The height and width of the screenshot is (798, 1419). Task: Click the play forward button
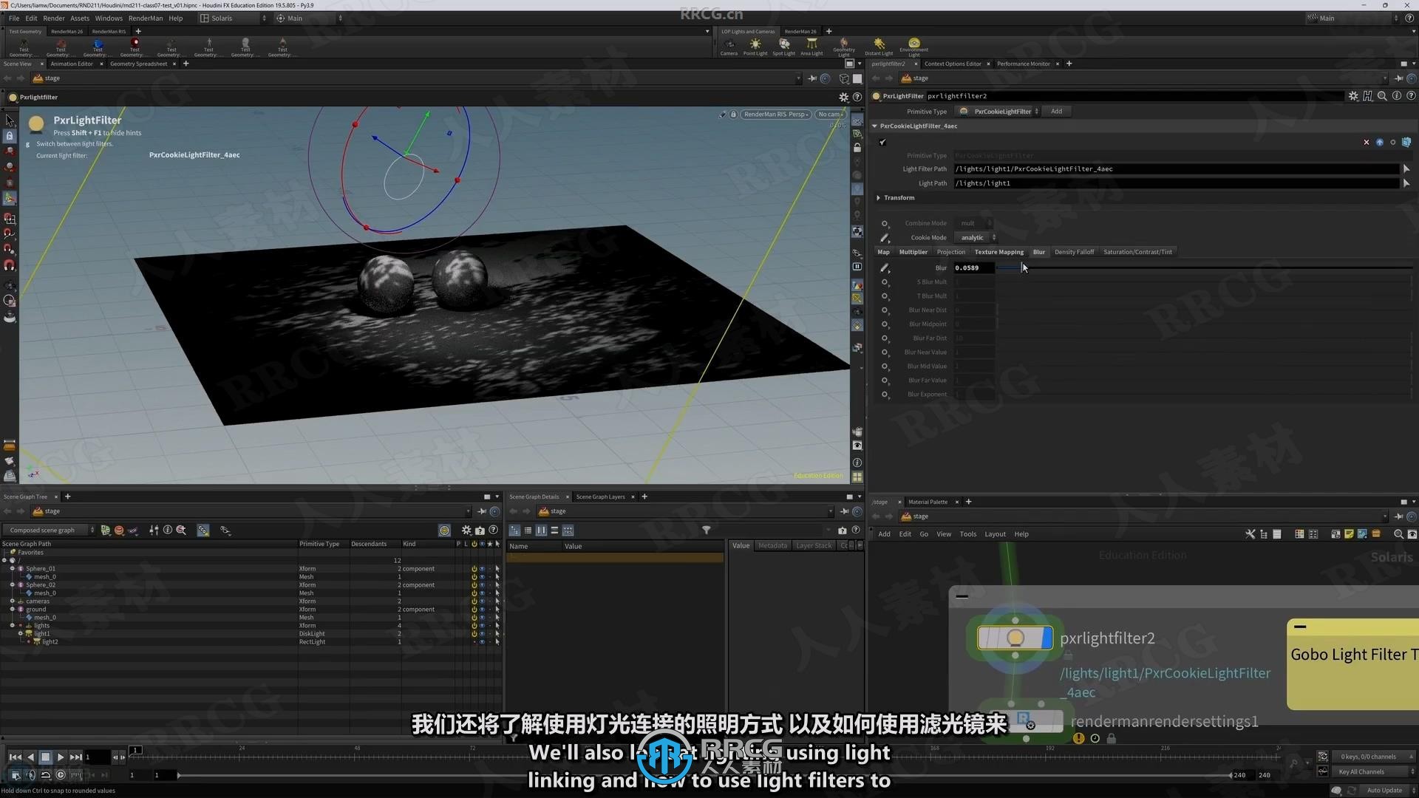[x=61, y=757]
